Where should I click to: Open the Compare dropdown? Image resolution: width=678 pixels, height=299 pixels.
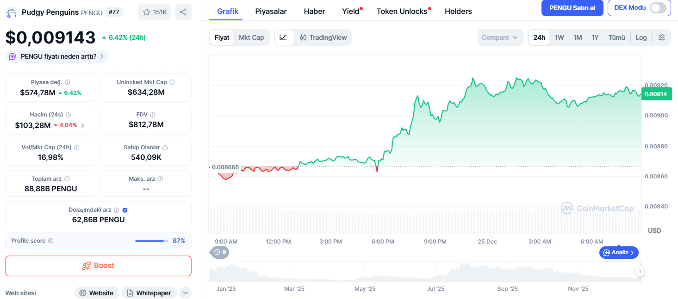click(x=500, y=37)
